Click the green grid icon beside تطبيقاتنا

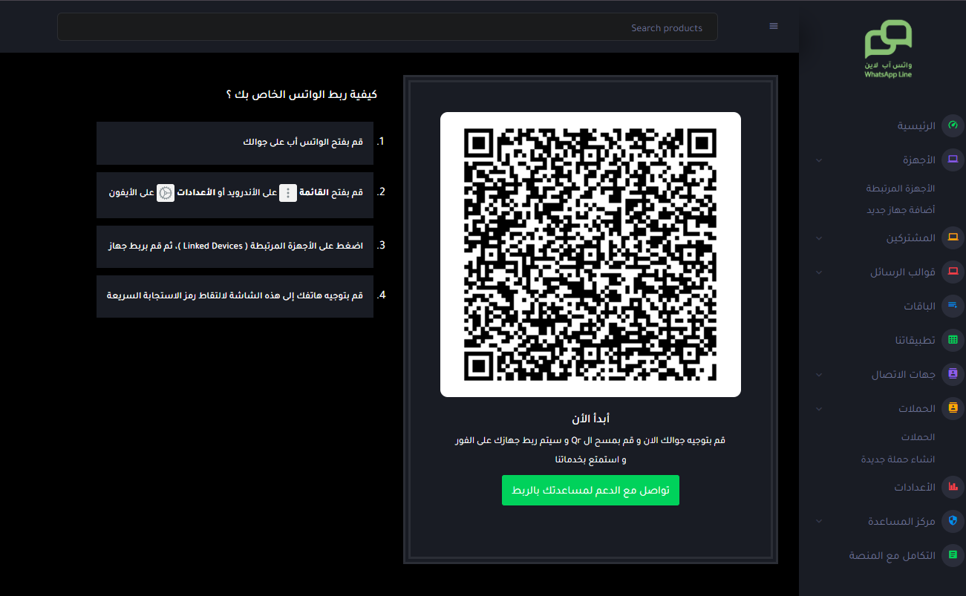(x=952, y=341)
